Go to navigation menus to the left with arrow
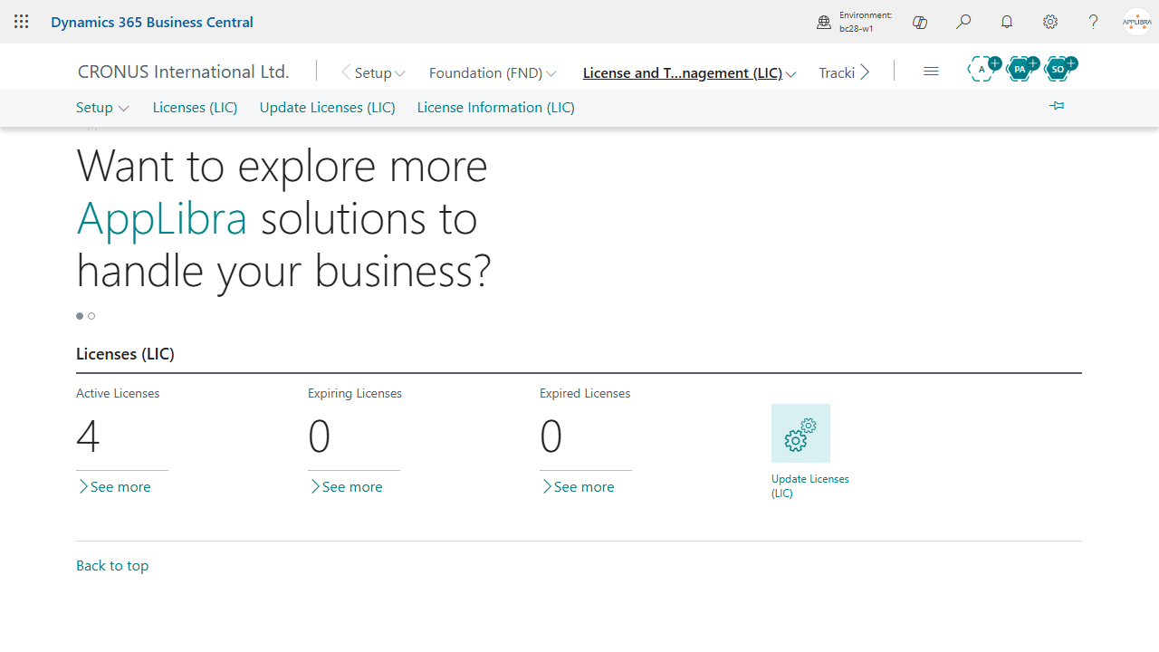 pos(345,72)
